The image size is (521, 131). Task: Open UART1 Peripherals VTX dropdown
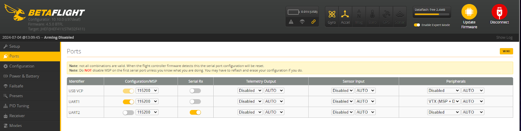point(444,102)
